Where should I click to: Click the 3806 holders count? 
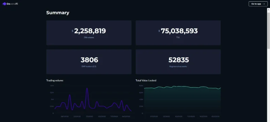89,60
